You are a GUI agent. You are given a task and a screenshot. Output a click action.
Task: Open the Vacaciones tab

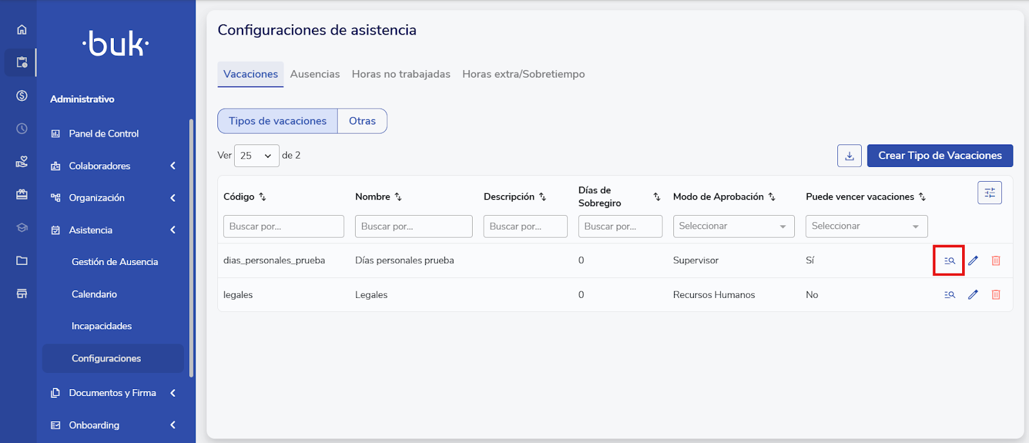click(x=250, y=74)
